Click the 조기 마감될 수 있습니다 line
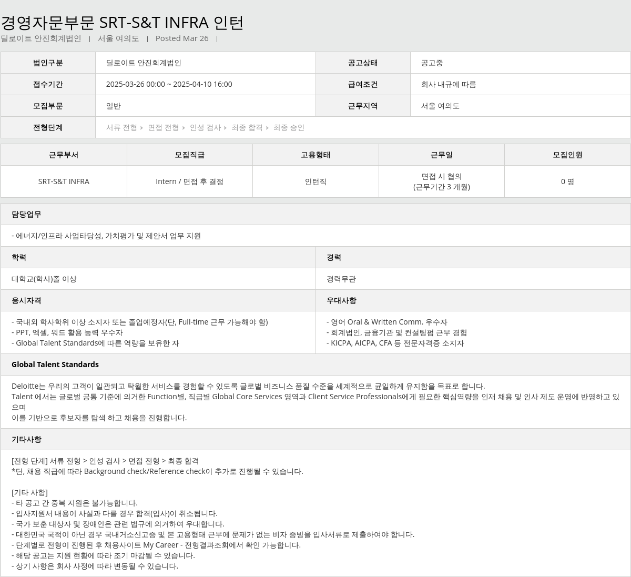Image resolution: width=631 pixels, height=577 pixels. [103, 555]
